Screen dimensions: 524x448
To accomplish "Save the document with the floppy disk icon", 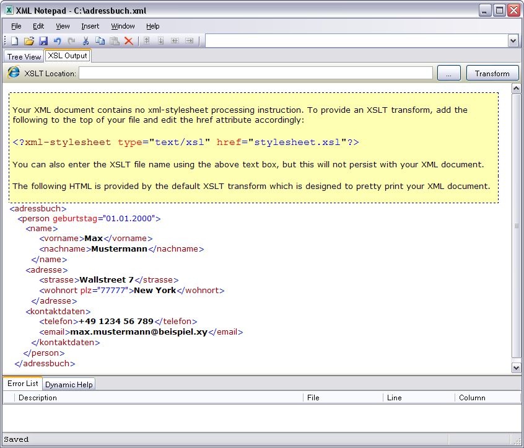I will (43, 41).
